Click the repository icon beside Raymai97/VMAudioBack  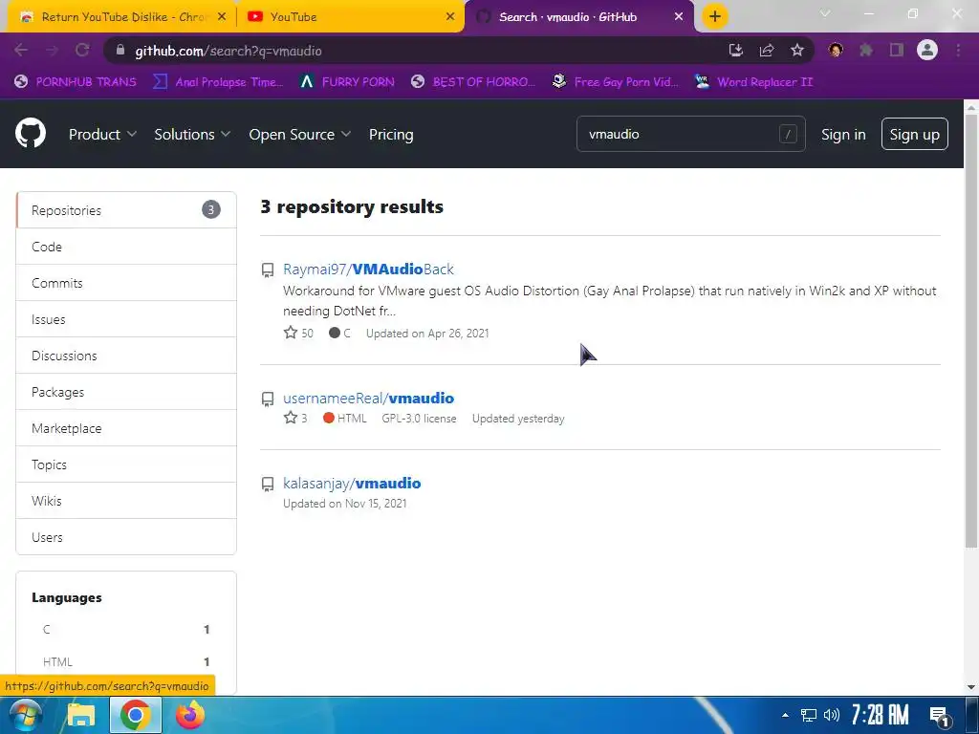[x=268, y=270]
